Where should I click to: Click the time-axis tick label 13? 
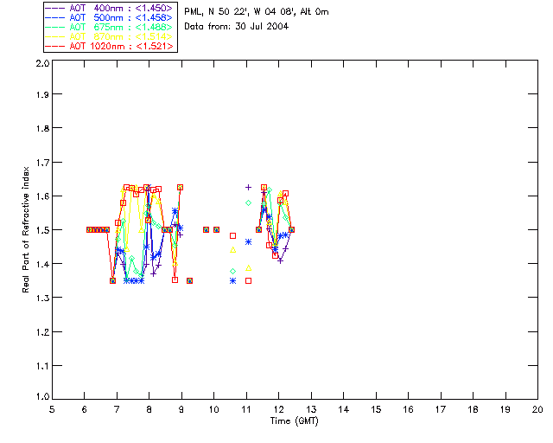click(311, 409)
